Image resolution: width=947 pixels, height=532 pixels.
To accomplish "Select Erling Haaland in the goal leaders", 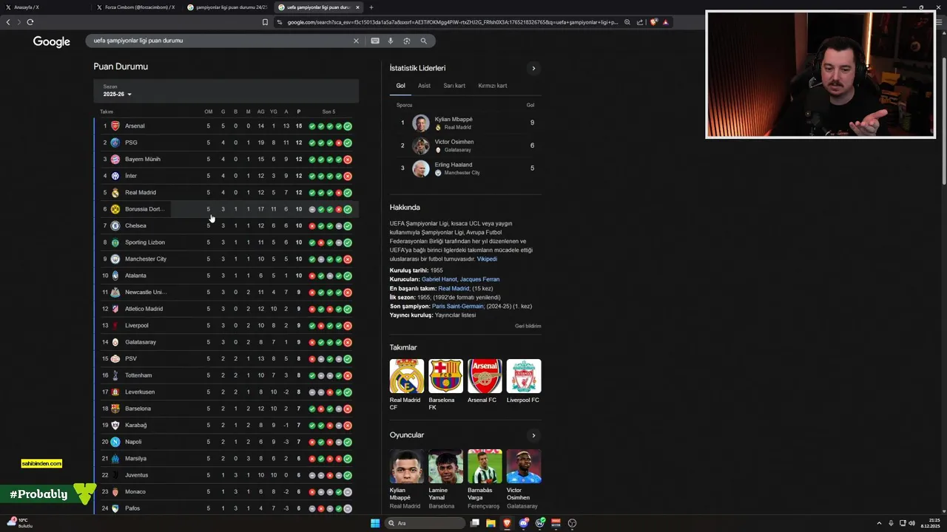I will pyautogui.click(x=465, y=168).
